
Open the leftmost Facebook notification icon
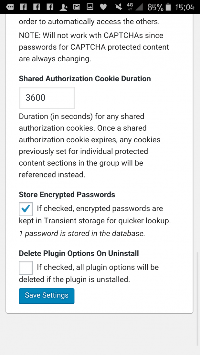tap(23, 7)
